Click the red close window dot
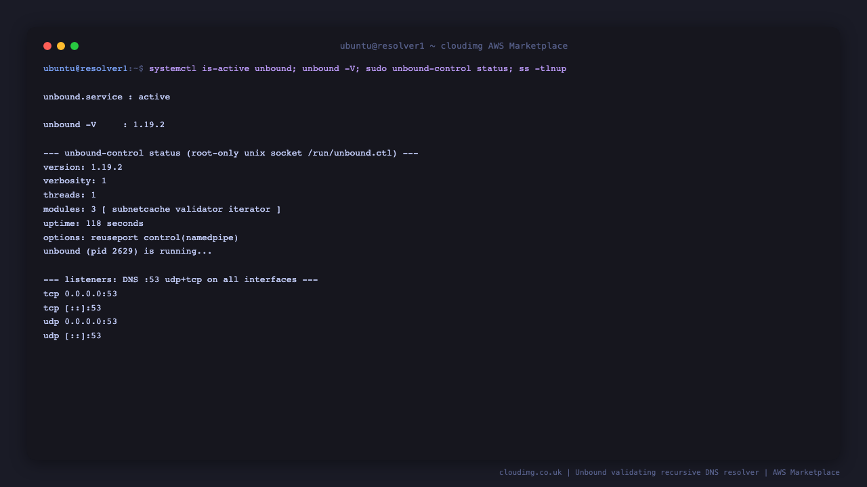The height and width of the screenshot is (487, 867). pos(47,46)
